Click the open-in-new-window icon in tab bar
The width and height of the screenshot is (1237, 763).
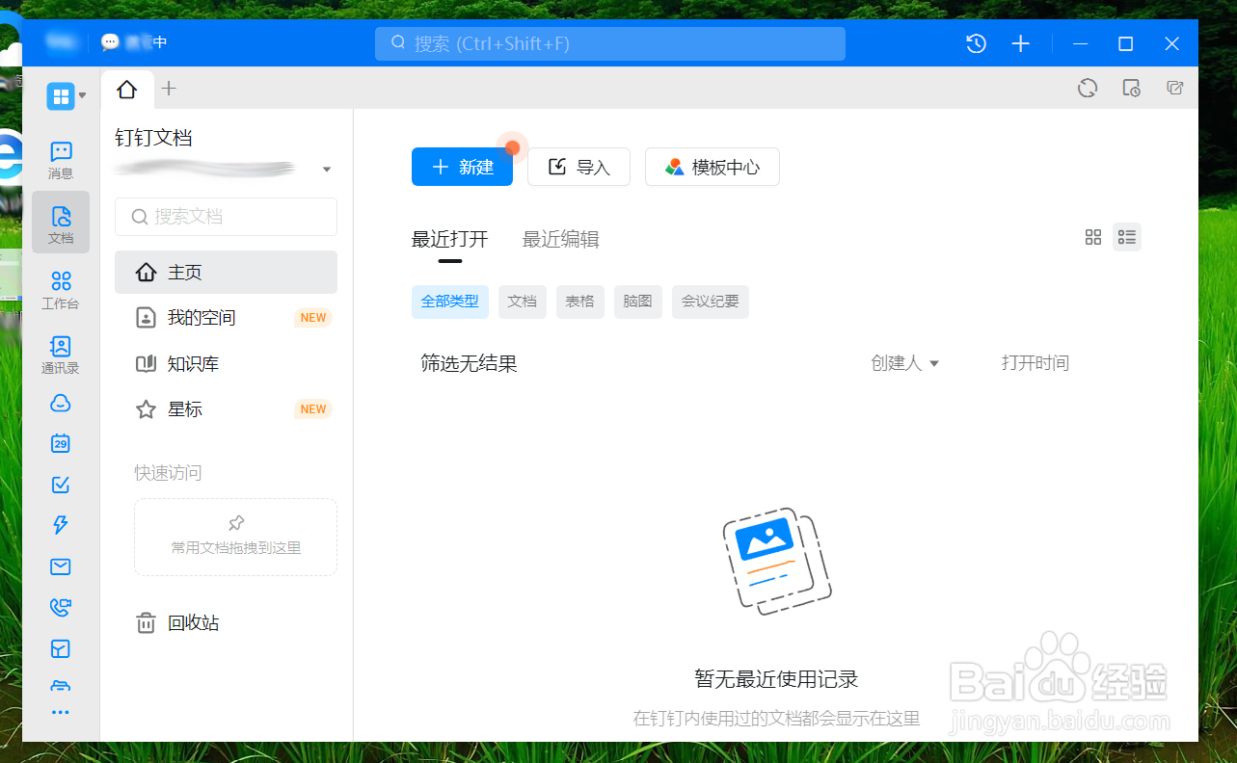(x=1175, y=88)
